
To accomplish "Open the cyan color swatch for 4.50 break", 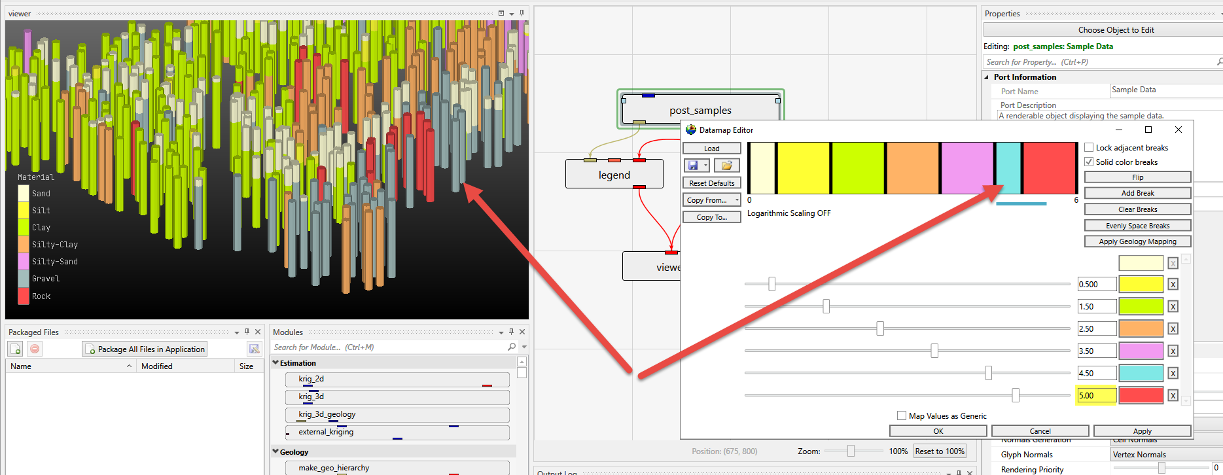I will (1141, 373).
